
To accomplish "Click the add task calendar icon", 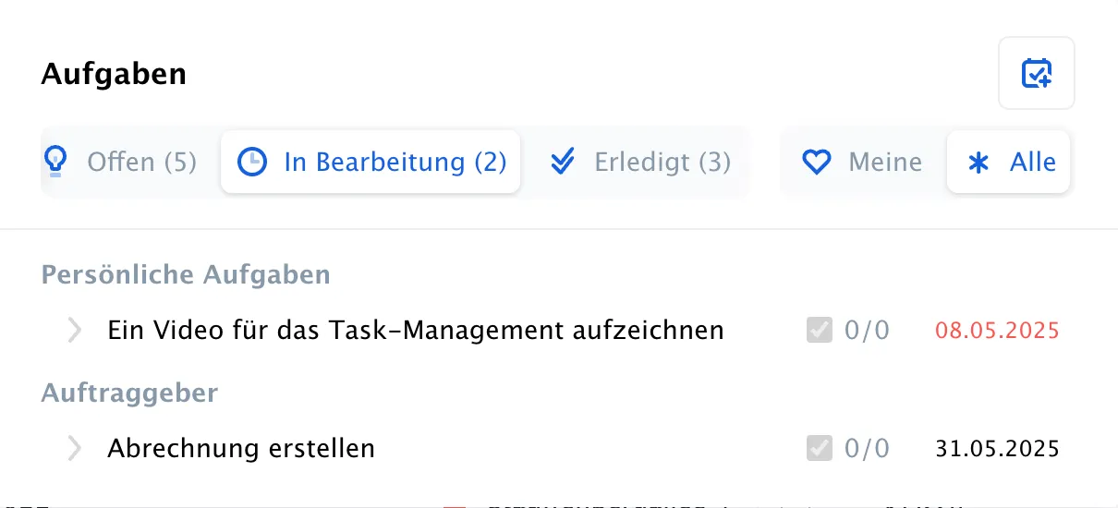I will (1036, 73).
